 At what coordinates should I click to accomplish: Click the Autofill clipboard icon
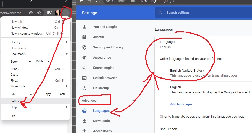(x=84, y=37)
